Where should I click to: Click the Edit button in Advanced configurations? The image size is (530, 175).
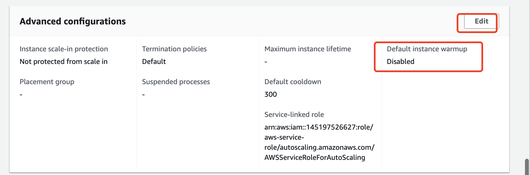481,21
